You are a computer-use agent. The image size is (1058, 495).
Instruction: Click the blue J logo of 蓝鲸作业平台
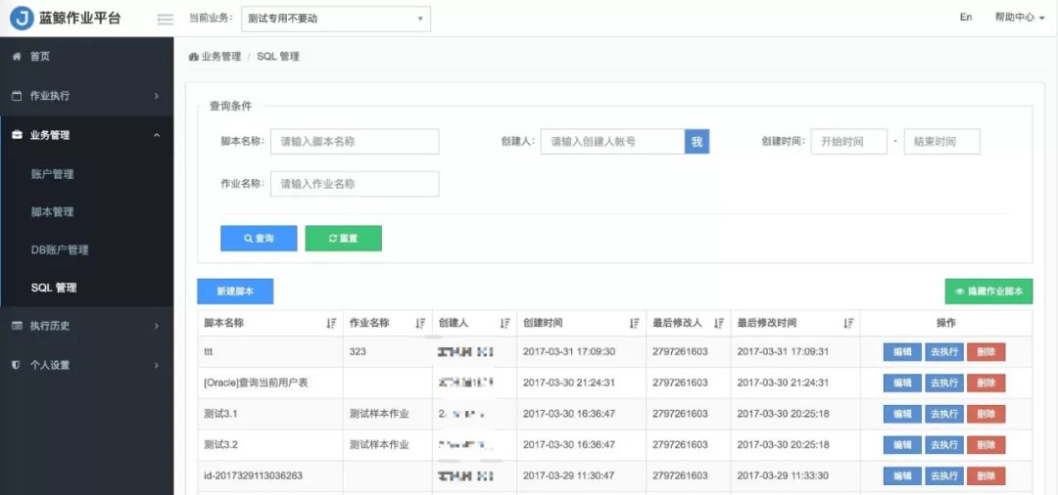tap(22, 19)
